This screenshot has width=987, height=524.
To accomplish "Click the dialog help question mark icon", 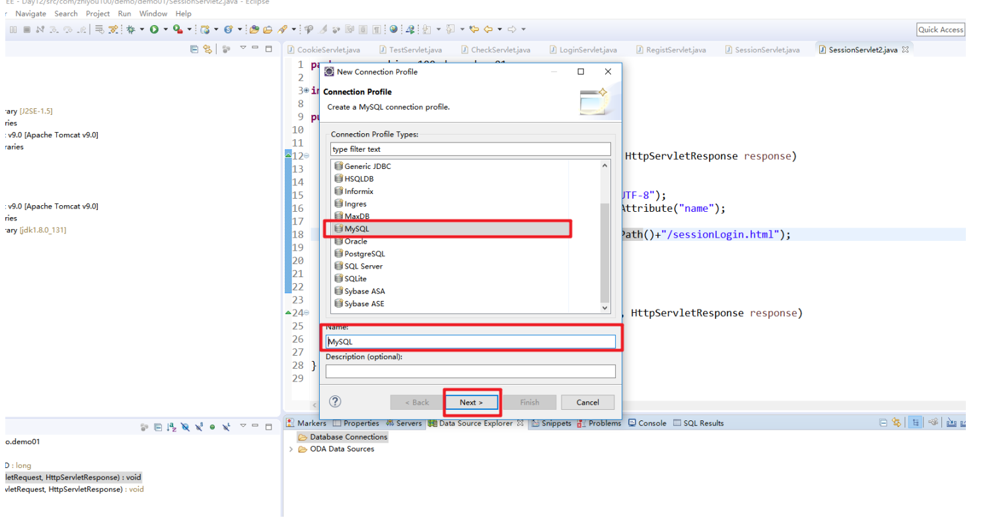I will coord(335,401).
